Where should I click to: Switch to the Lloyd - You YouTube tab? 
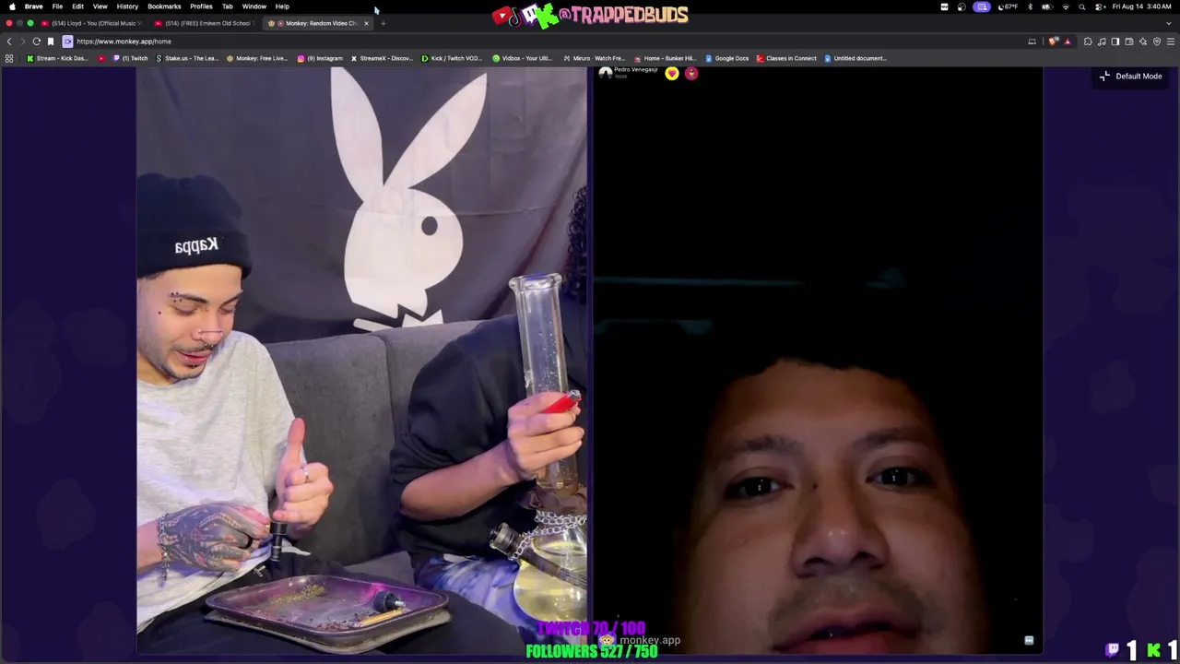[x=92, y=23]
